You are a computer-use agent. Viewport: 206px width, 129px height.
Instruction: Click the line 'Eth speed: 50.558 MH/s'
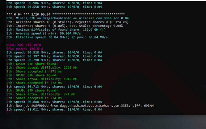click(54, 7)
